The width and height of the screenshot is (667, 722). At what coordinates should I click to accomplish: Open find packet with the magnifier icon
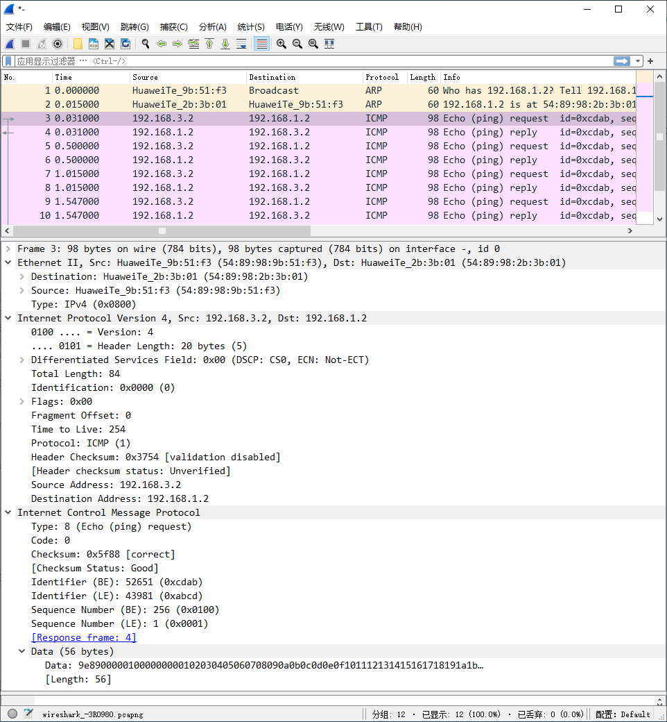(x=146, y=44)
